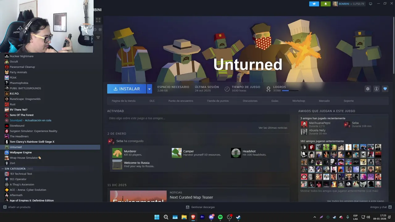Show game information icon
The width and height of the screenshot is (395, 222).
pyautogui.click(x=376, y=89)
